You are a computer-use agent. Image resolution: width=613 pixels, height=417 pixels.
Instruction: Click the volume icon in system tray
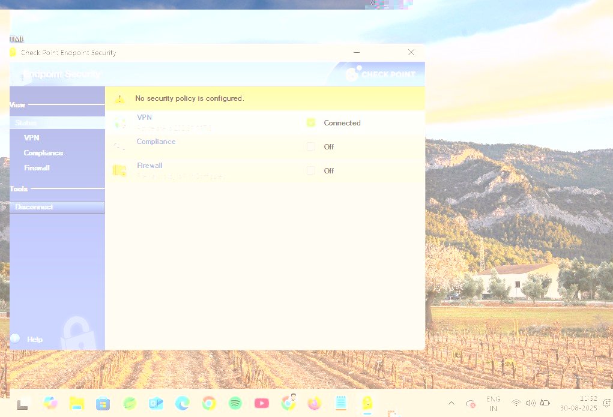531,403
